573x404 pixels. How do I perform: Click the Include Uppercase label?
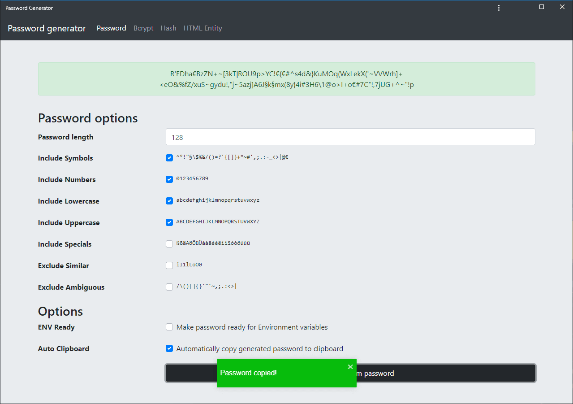69,223
